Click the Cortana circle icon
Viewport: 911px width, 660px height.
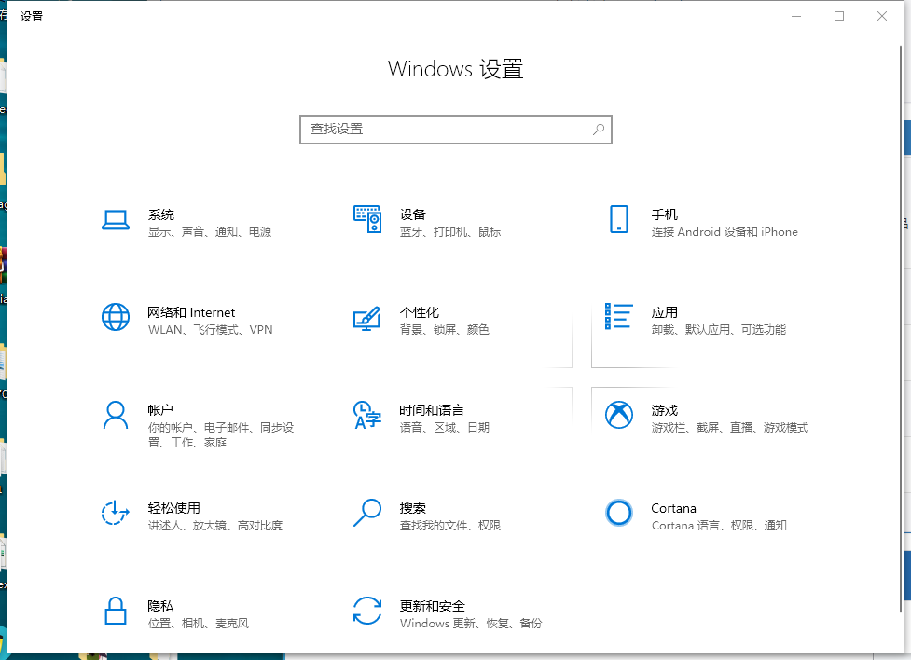(x=619, y=513)
